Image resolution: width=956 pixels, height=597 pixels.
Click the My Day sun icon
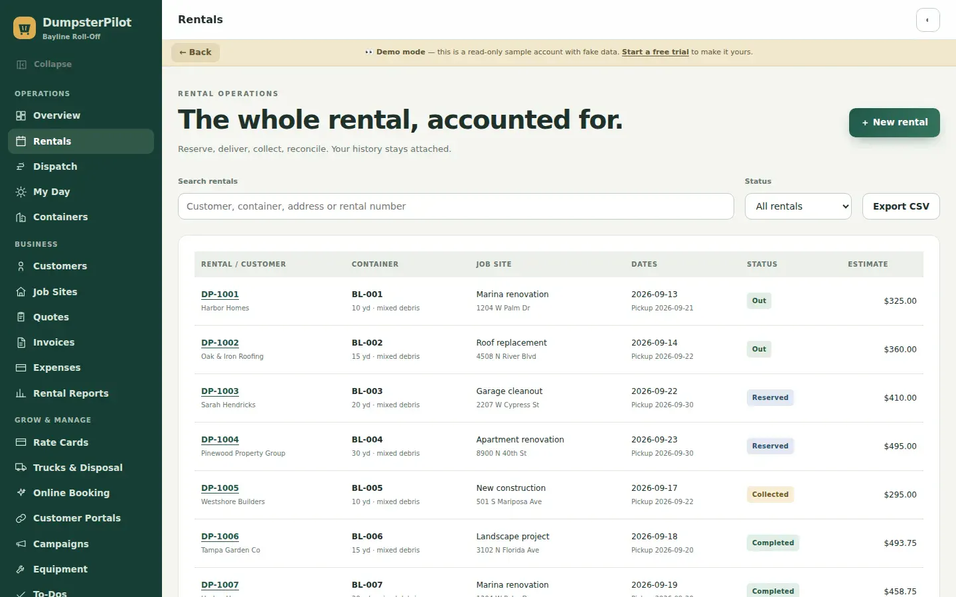(x=21, y=192)
